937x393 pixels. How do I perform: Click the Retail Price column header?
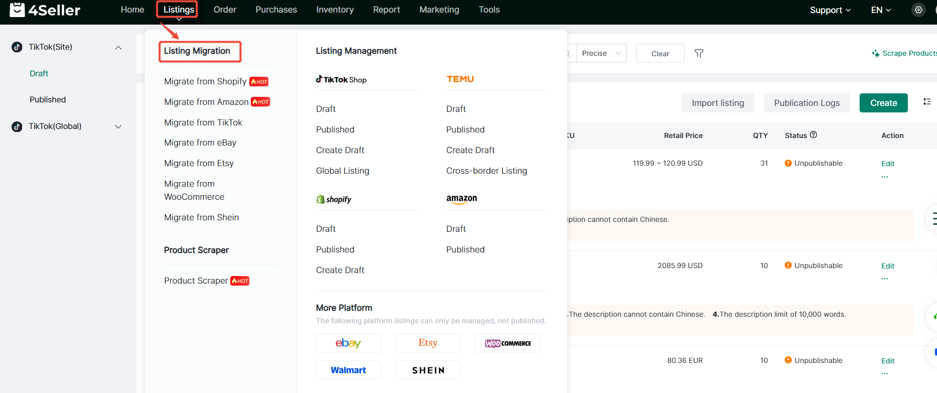683,136
